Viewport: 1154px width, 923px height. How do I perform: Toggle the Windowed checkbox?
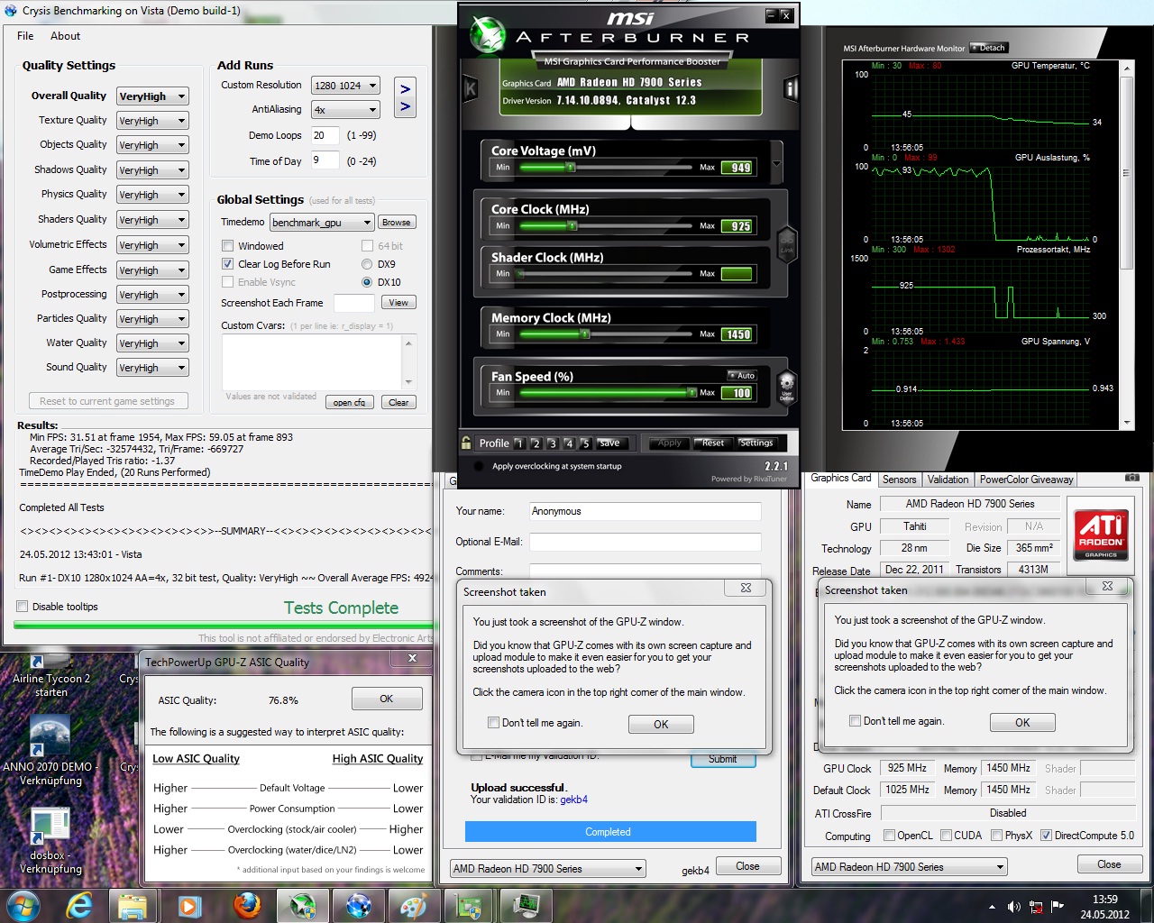[228, 246]
